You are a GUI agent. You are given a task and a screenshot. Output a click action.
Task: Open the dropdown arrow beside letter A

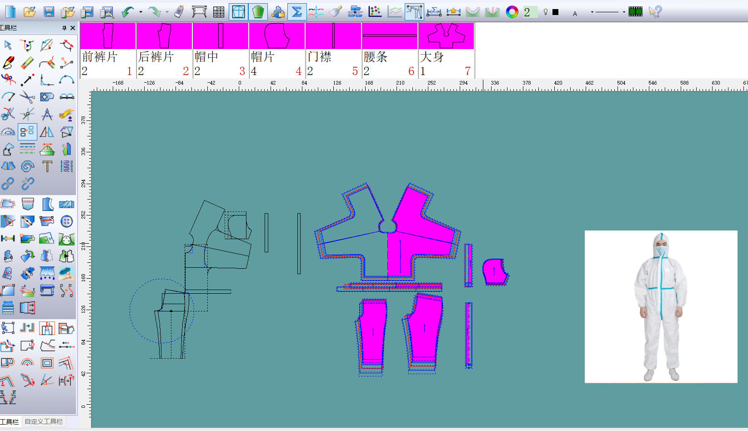(592, 12)
